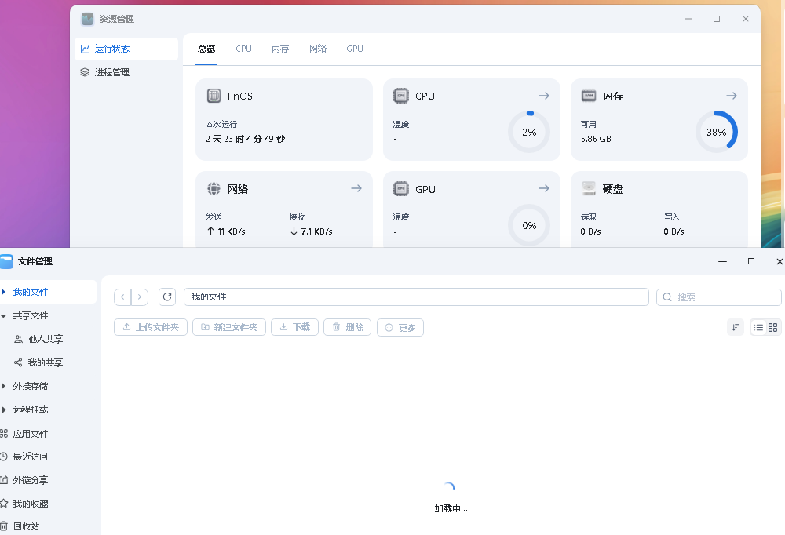The width and height of the screenshot is (785, 535).
Task: Switch to grid view
Action: (773, 327)
